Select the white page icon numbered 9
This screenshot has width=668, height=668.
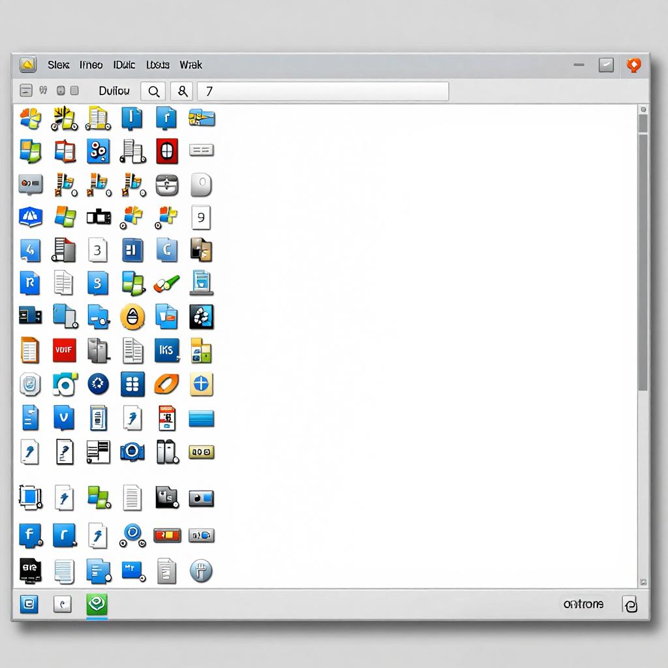coord(201,217)
